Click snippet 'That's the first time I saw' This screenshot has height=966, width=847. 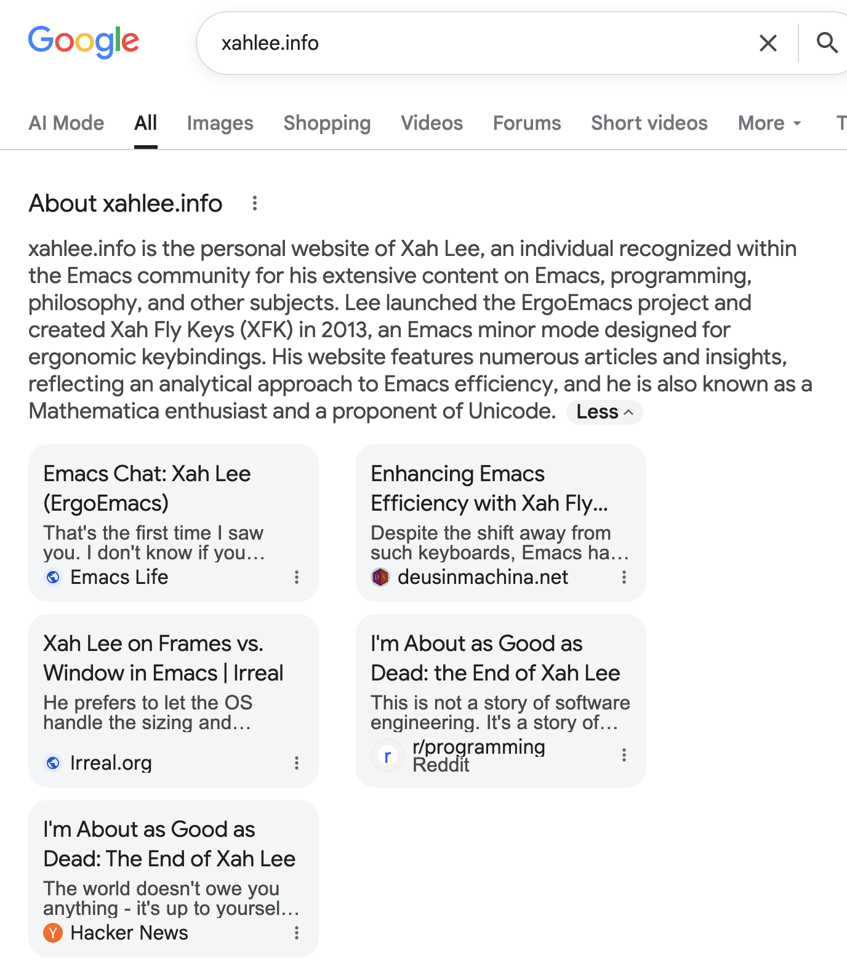153,533
